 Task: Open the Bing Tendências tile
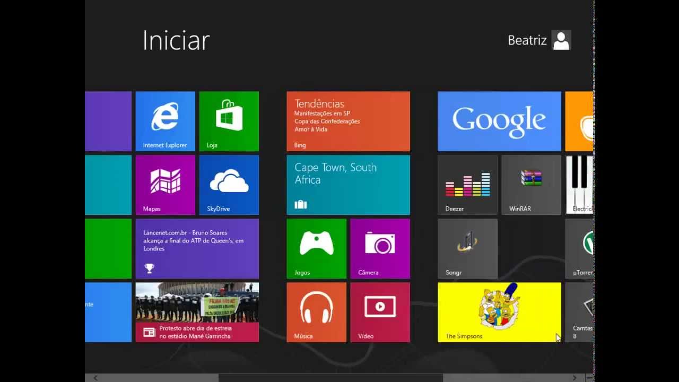pos(348,121)
